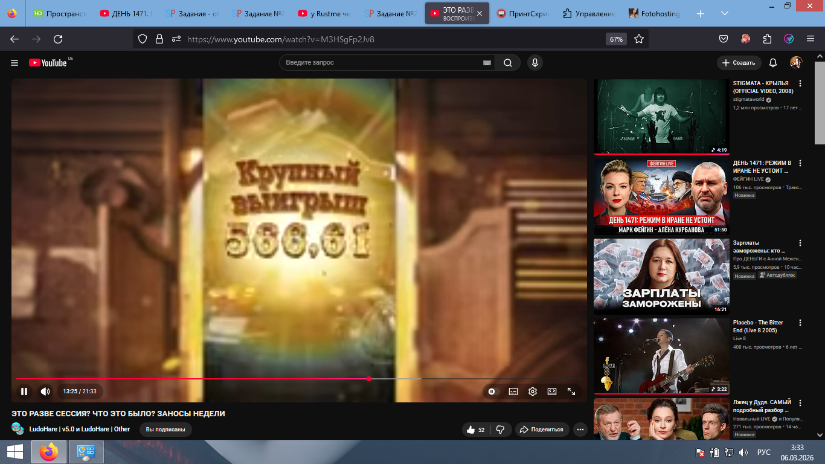The image size is (825, 464).
Task: Turn on subtitles in the player
Action: (x=513, y=391)
